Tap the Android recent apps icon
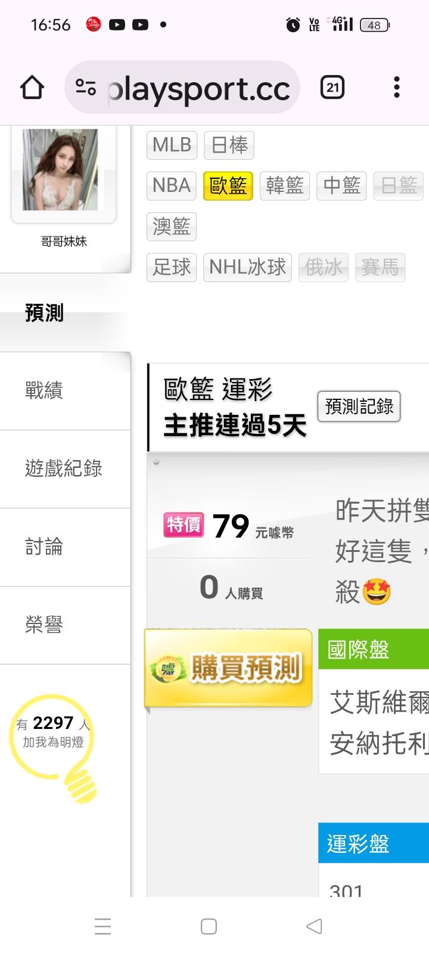This screenshot has width=429, height=956. tap(103, 926)
